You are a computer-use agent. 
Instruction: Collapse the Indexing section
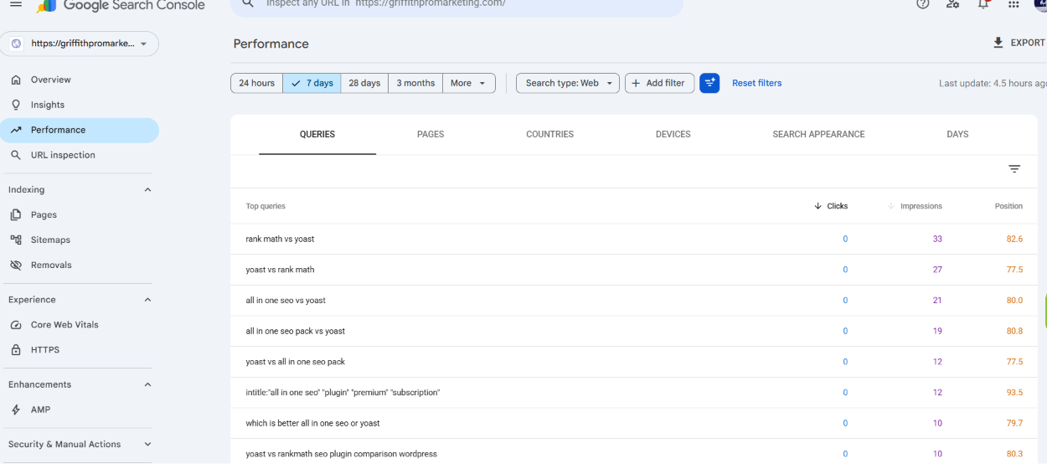[148, 190]
